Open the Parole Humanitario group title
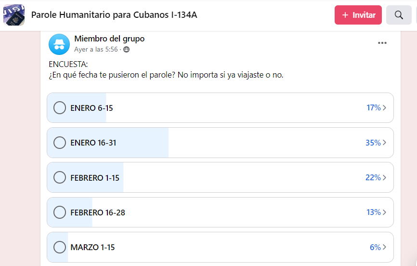 coord(114,15)
